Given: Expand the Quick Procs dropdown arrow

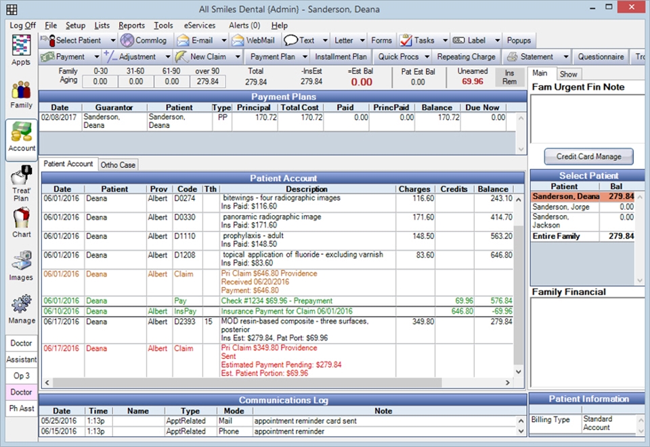Looking at the screenshot, I should click(x=426, y=57).
